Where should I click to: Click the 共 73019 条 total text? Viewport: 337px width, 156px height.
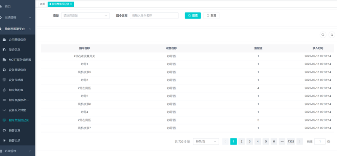[182, 142]
